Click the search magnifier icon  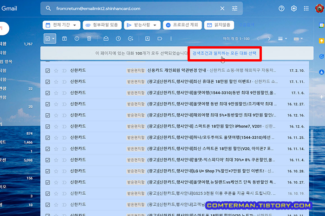point(48,8)
